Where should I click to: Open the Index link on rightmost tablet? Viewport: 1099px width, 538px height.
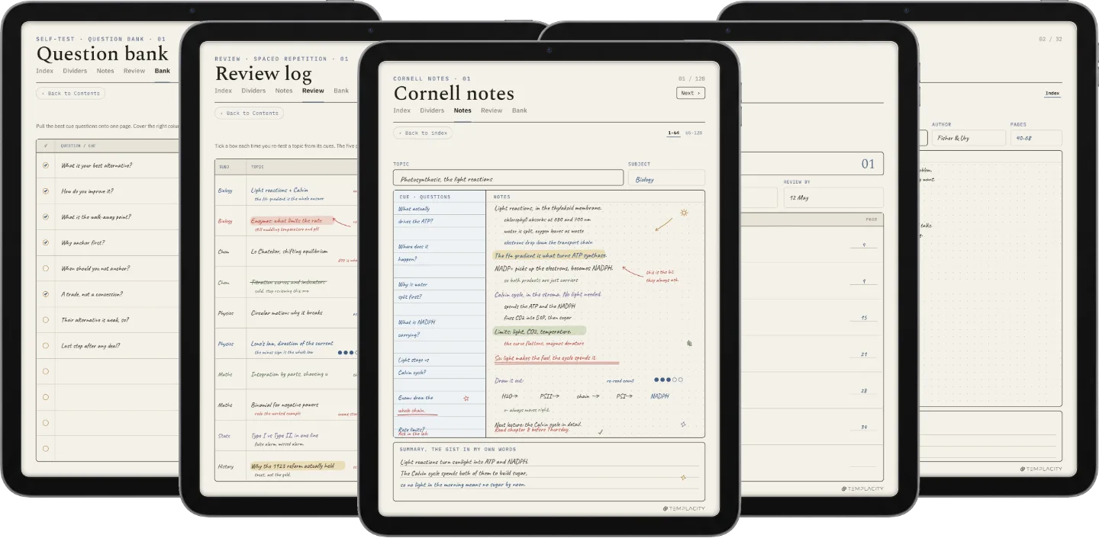point(1052,94)
